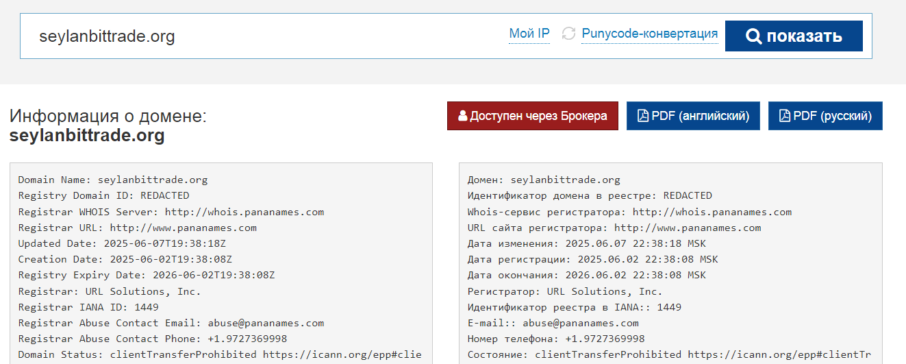Click the показать search button
The image size is (906, 364).
click(x=794, y=36)
